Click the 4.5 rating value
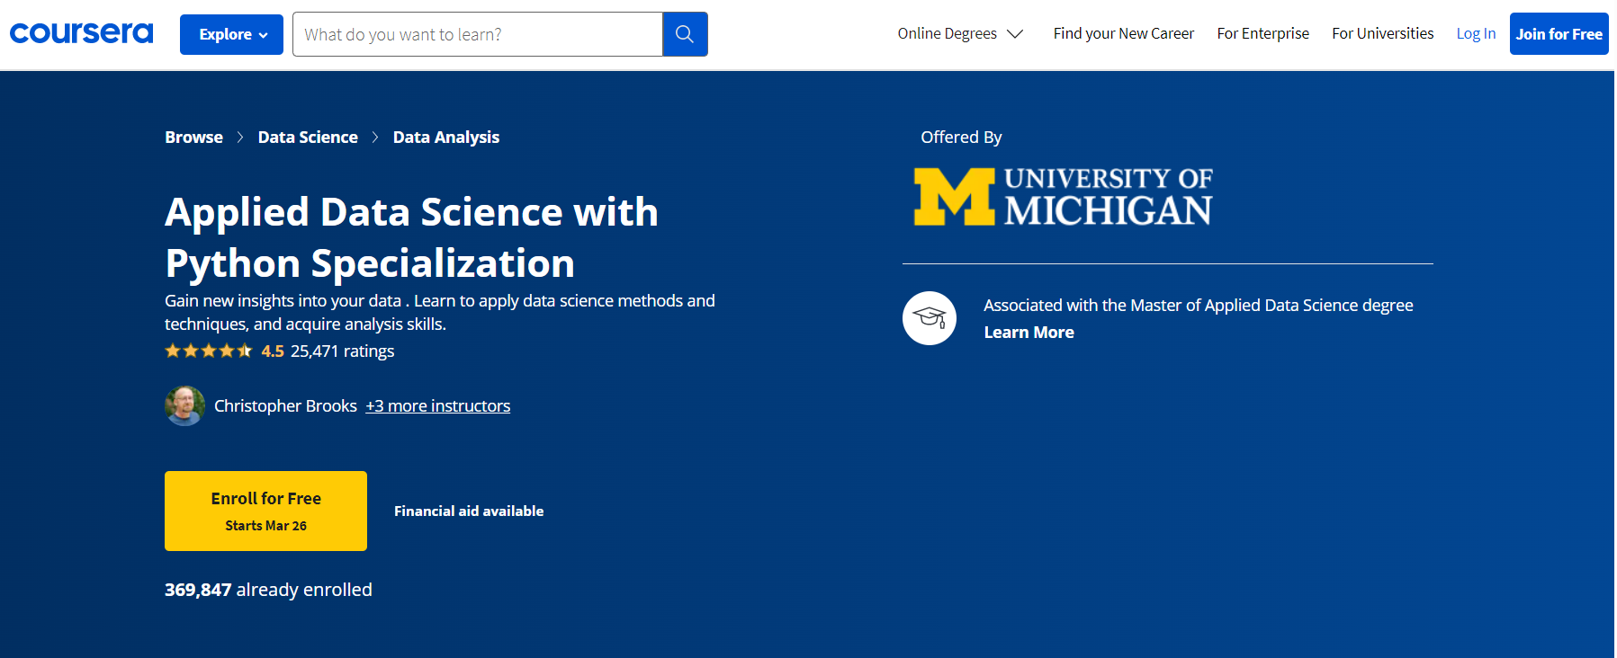This screenshot has width=1617, height=658. click(273, 351)
